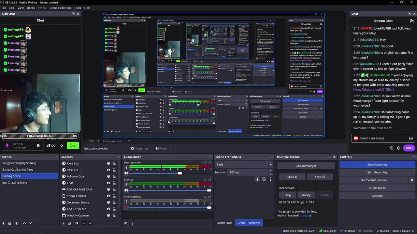Click lock icon for Phone Camera
Viewport: 417px width, 234px height.
[114, 196]
